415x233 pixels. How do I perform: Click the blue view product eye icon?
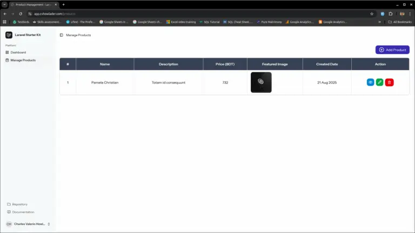tap(370, 83)
